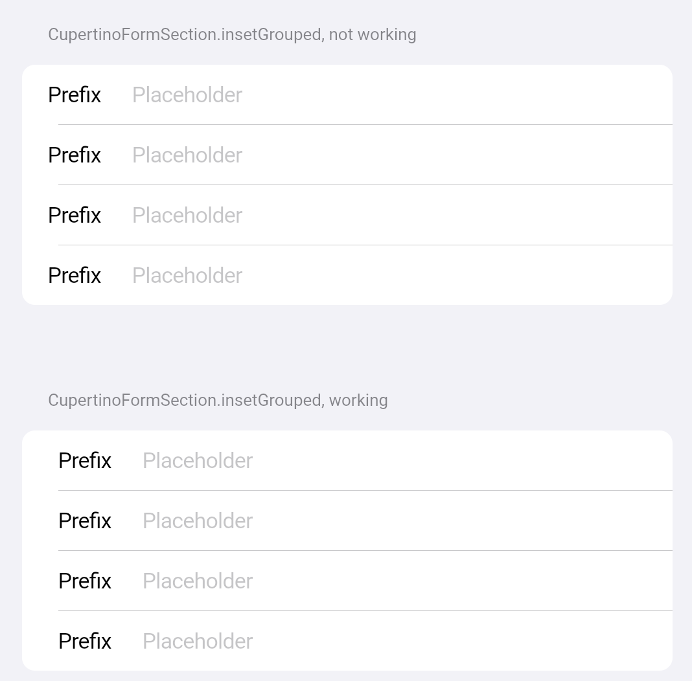Click the Prefix label on the first working row
Screen dimensions: 692x681
pyautogui.click(x=84, y=460)
